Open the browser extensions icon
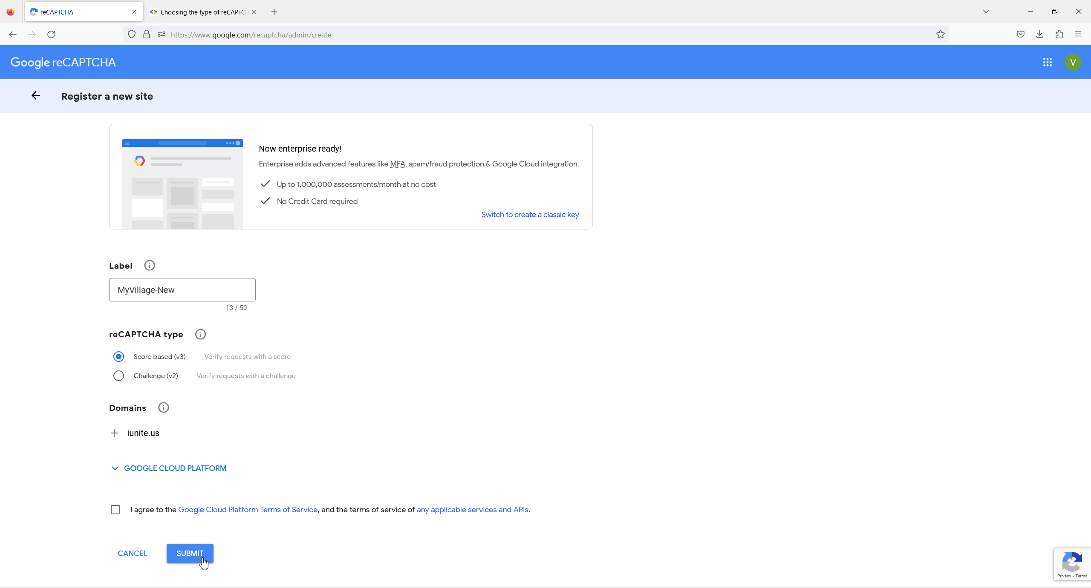The image size is (1091, 588). point(1059,34)
